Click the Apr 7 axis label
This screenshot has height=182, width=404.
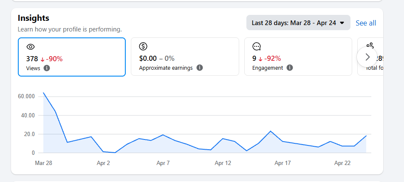tap(163, 163)
